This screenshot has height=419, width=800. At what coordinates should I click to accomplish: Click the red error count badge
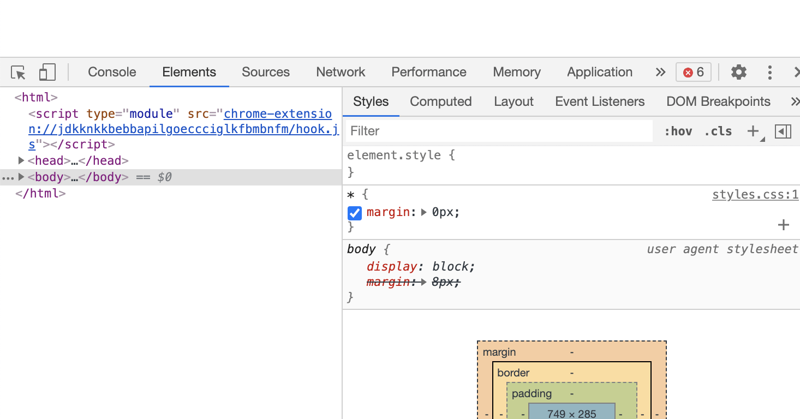pyautogui.click(x=694, y=72)
